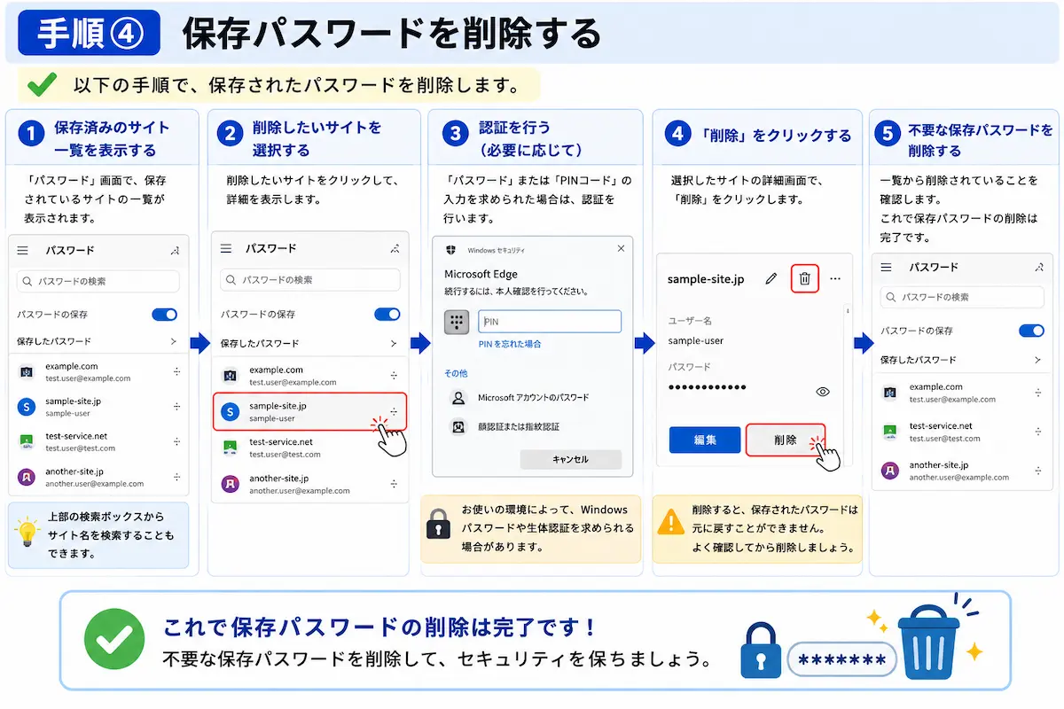1064x709 pixels.
Task: Expand 保存したパスワード chevron in step 5 panel
Action: click(x=1037, y=360)
